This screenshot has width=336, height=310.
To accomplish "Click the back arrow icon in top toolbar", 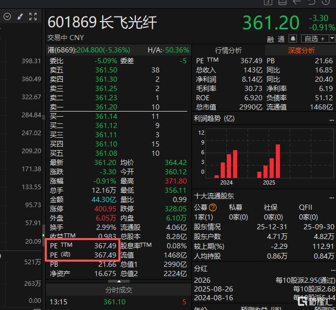I will [x=297, y=2].
